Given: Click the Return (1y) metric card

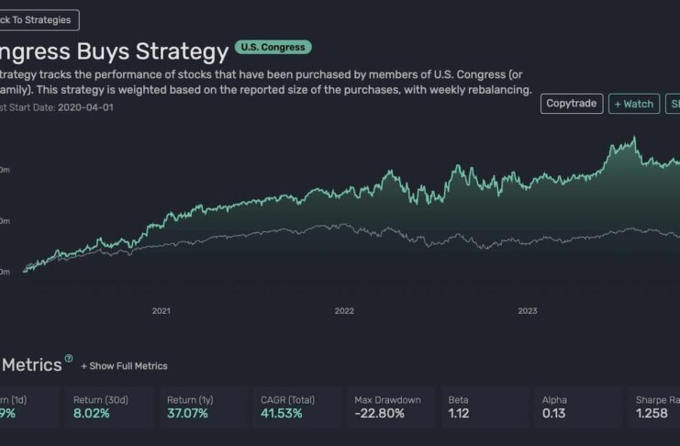Looking at the screenshot, I should [x=204, y=407].
